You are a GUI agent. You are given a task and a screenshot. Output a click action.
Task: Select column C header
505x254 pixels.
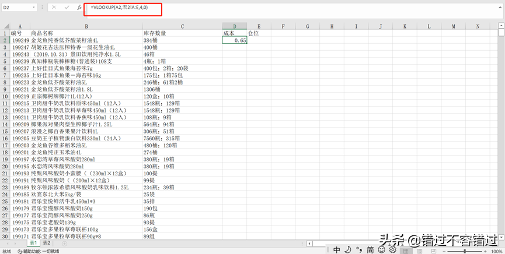pyautogui.click(x=182, y=27)
